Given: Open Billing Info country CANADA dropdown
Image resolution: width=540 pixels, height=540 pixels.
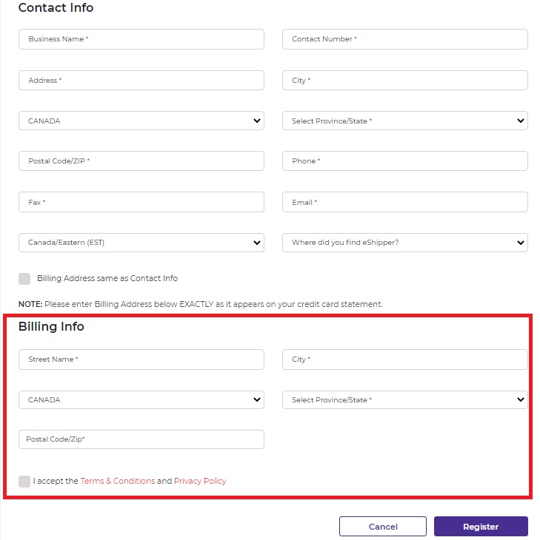Looking at the screenshot, I should (x=141, y=399).
